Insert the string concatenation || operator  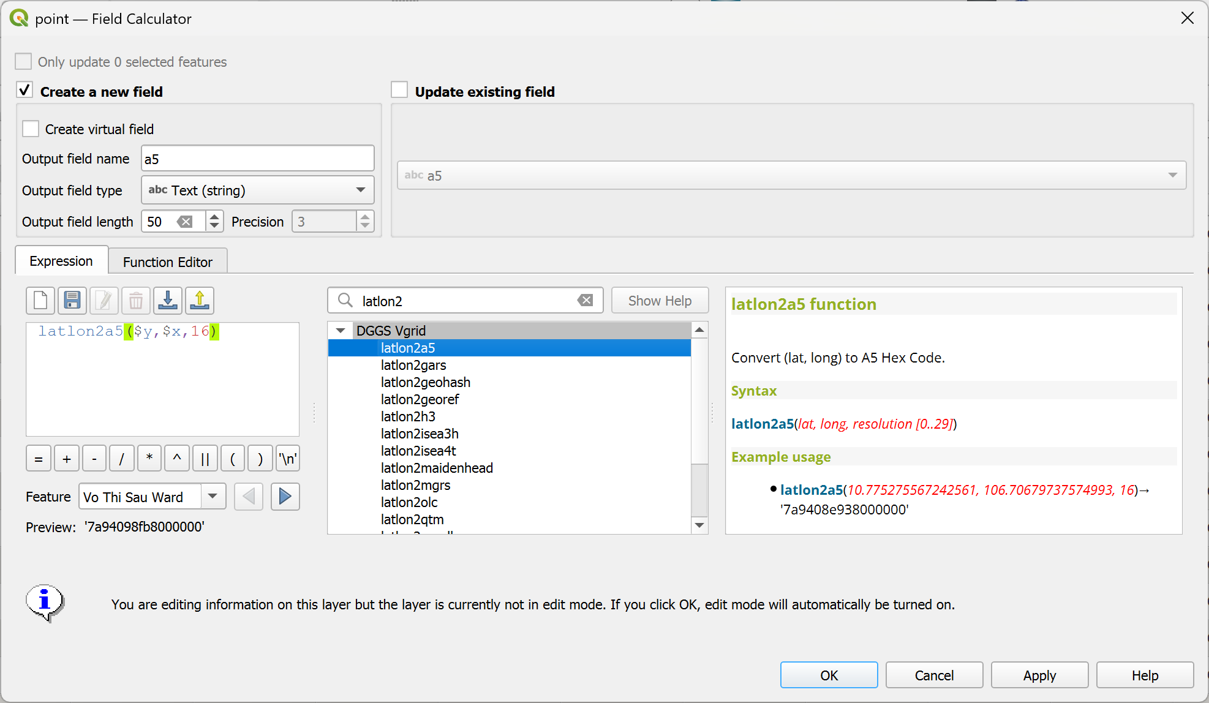pyautogui.click(x=205, y=459)
